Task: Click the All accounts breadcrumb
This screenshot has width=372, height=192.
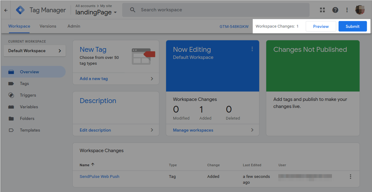Action: [x=86, y=6]
